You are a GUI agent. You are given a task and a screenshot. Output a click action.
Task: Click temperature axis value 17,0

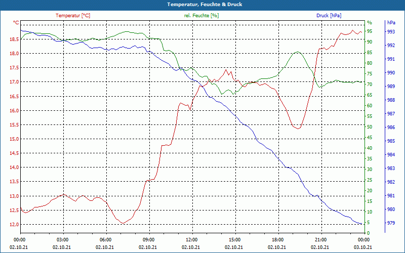point(14,82)
